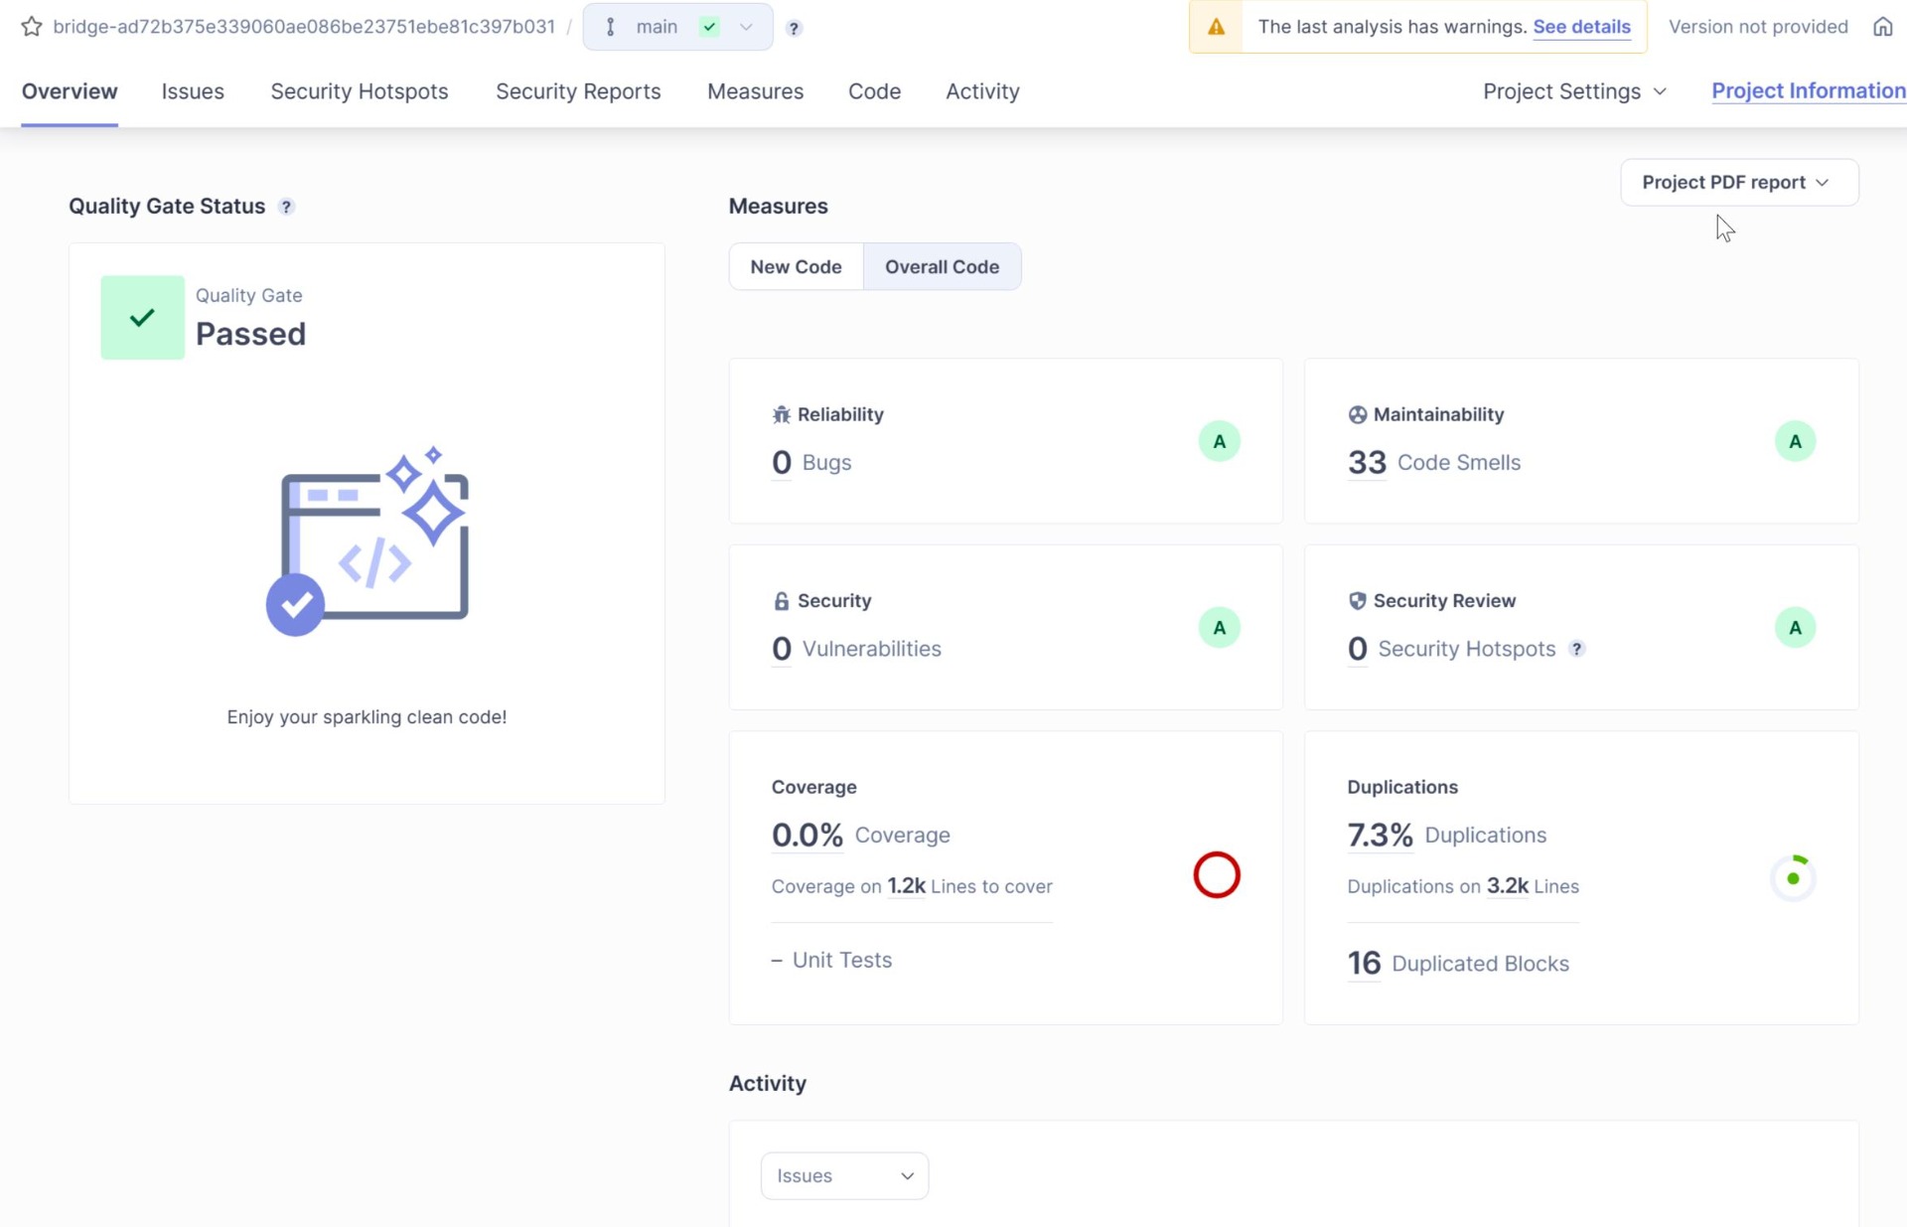Click the Unit Tests dash value
The height and width of the screenshot is (1227, 1907).
(x=777, y=961)
